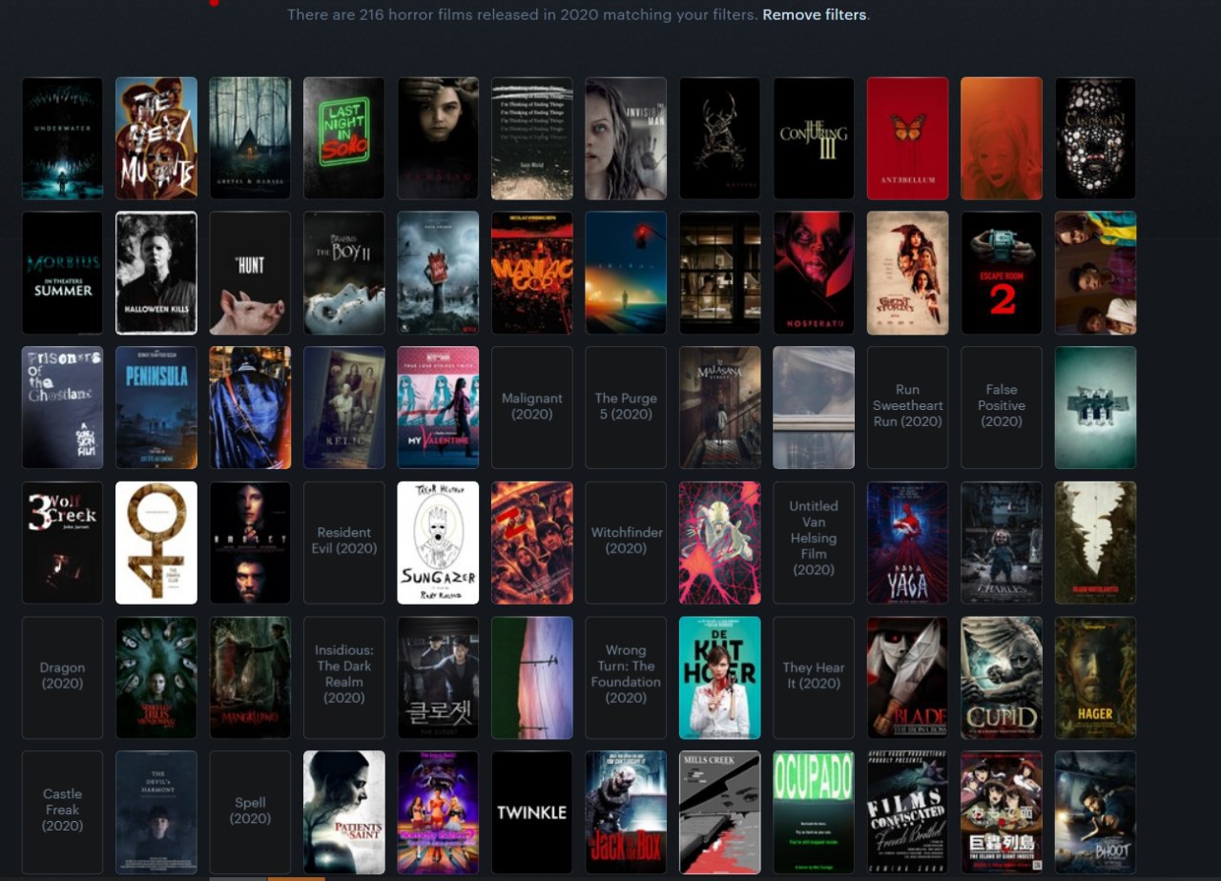Open Wrong Turn: The Foundation placeholder
Viewport: 1221px width, 881px height.
coord(626,678)
